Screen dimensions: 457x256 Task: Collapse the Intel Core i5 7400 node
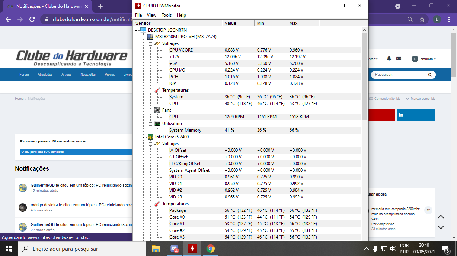[144, 137]
